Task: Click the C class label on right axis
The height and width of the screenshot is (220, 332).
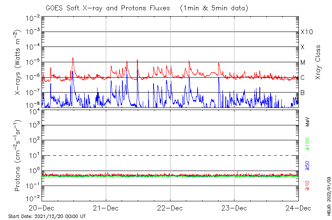Action: point(303,77)
